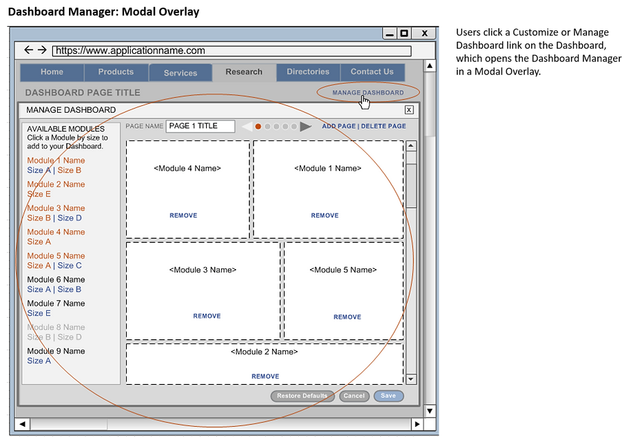Screen dimensions: 631x437
Task: Open the Products navigation tab
Action: point(116,72)
